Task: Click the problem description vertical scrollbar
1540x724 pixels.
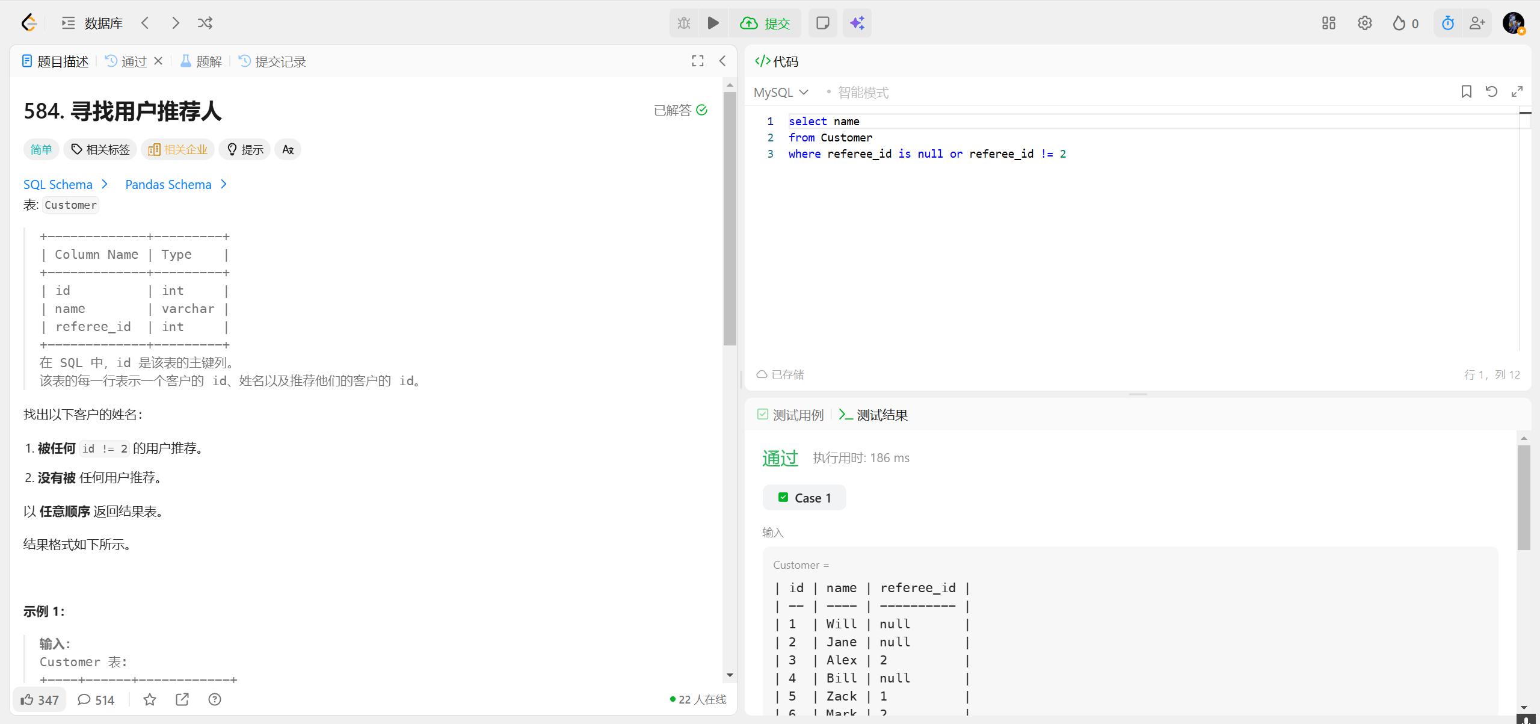Action: pos(730,220)
